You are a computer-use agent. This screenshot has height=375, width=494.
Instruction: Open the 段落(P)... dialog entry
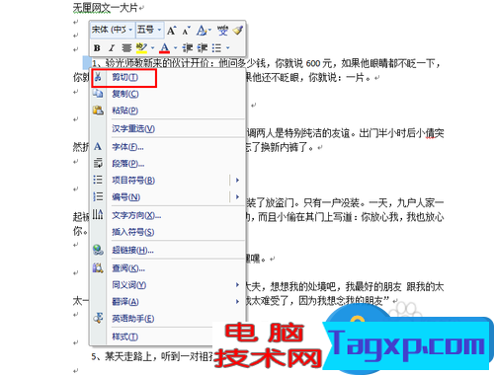point(168,164)
